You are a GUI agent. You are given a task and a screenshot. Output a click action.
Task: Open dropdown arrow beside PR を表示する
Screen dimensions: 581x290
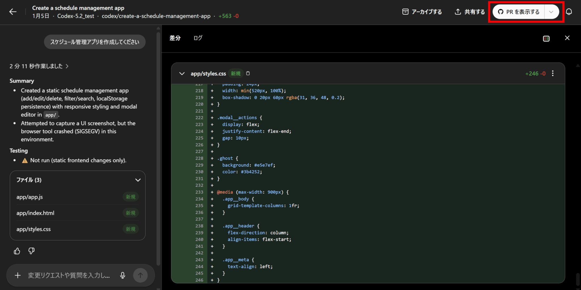[x=551, y=12]
